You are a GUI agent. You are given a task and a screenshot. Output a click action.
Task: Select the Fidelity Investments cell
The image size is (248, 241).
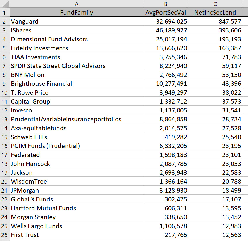tap(76, 48)
